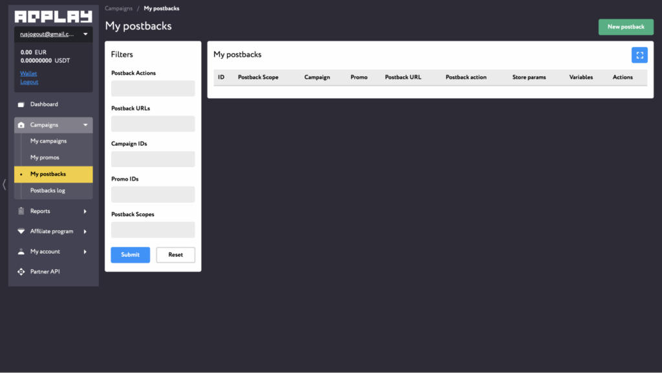Open My promos menu item
The height and width of the screenshot is (373, 662).
tap(45, 157)
